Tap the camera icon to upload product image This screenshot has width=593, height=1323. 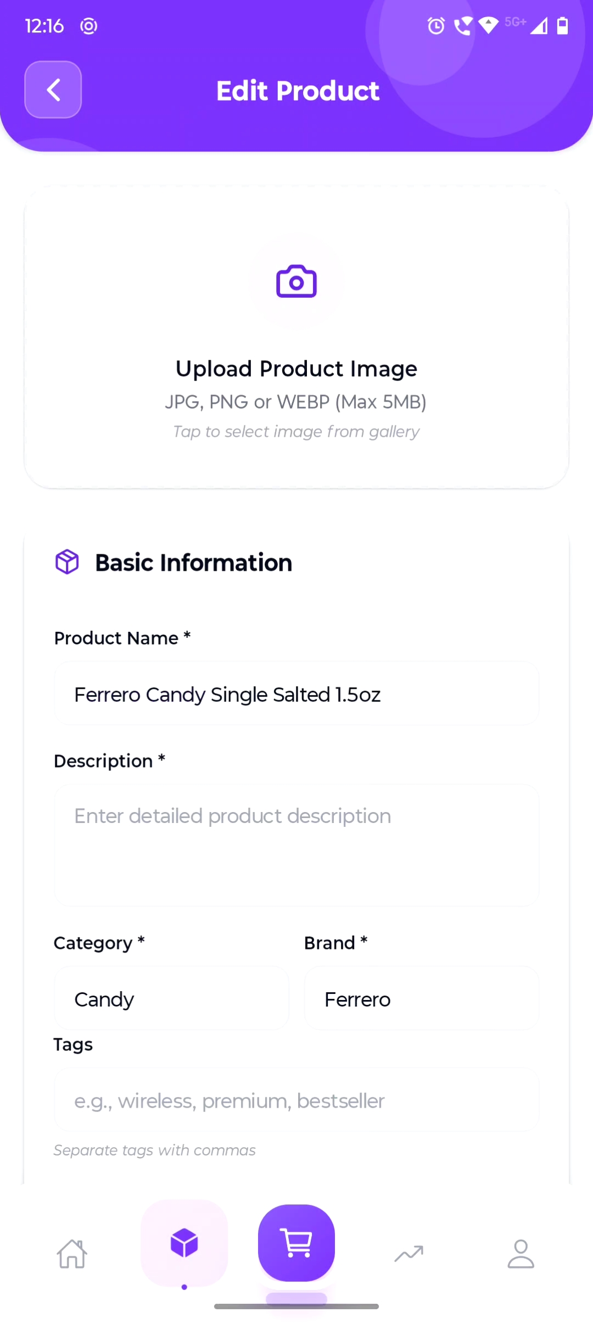point(296,281)
